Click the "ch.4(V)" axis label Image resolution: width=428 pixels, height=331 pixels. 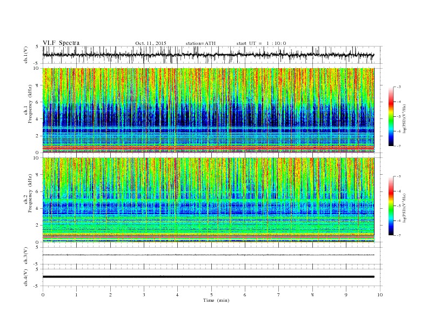pos(26,277)
